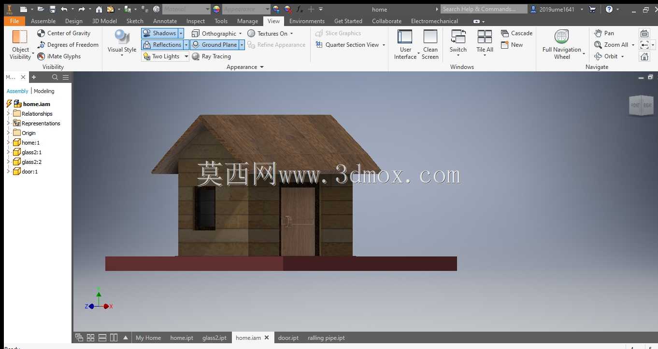Open browser search icon

point(55,77)
